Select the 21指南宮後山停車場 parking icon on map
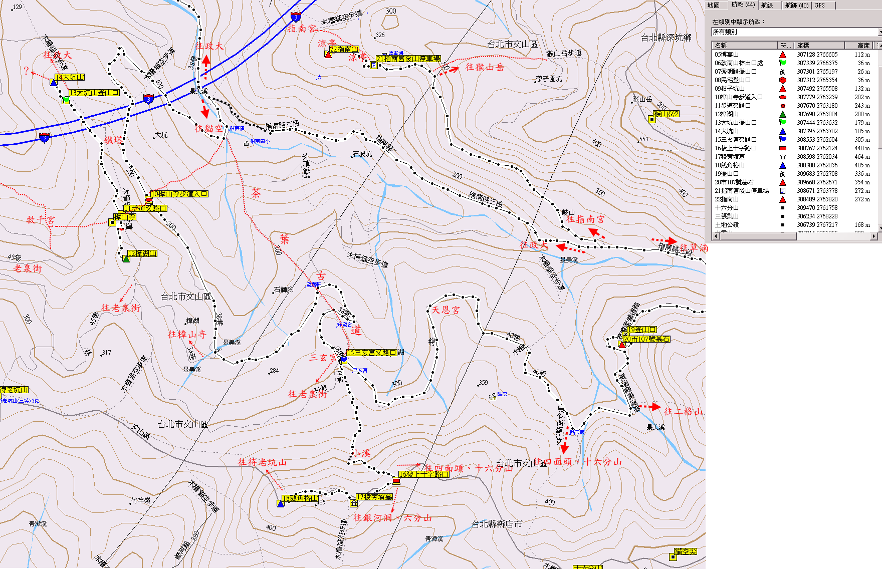Viewport: 882px width, 569px height. click(x=373, y=65)
